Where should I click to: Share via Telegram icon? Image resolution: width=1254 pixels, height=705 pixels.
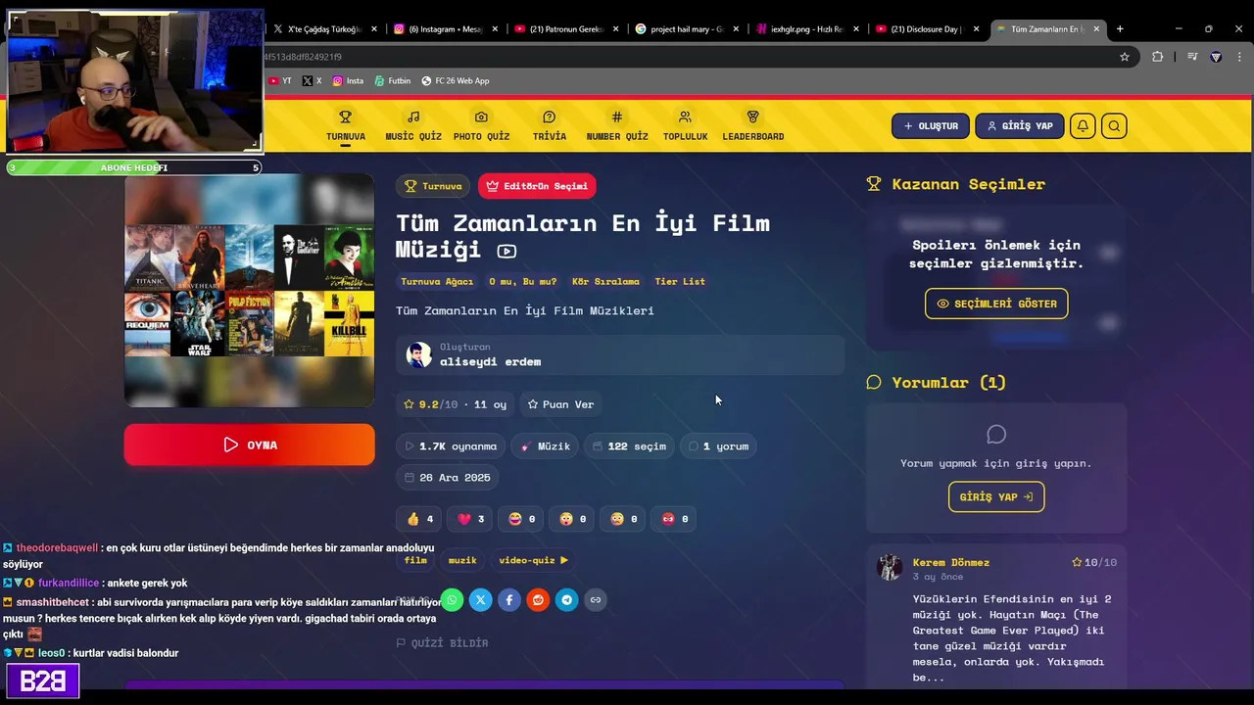coord(566,600)
